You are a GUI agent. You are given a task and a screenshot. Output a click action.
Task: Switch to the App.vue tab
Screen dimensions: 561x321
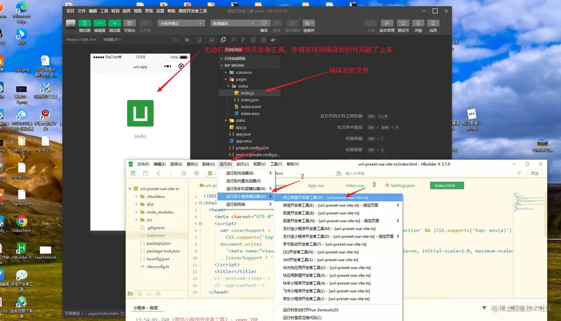(316, 186)
